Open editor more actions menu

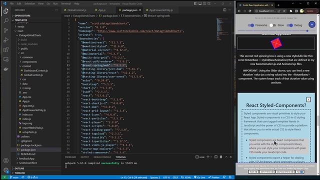tap(230, 10)
